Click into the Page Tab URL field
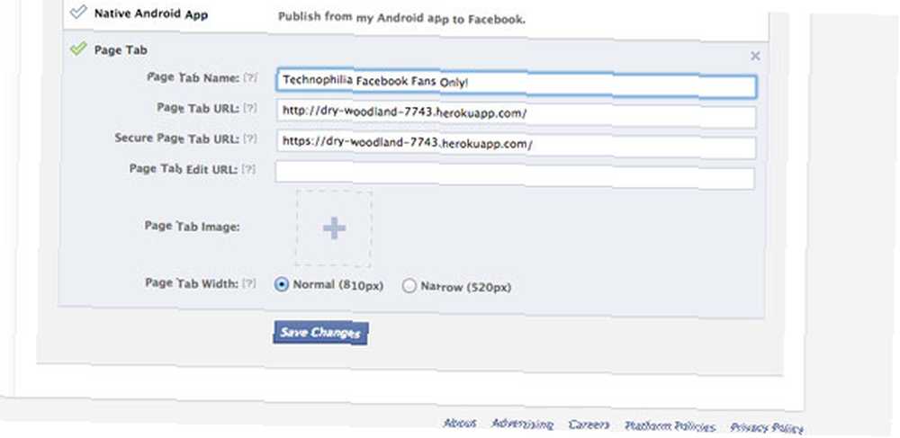900x438 pixels. click(516, 114)
